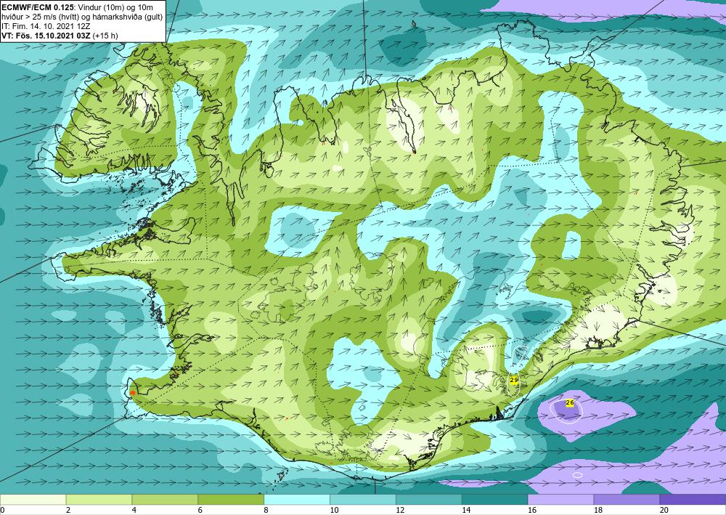Pick the dark teal 14–16 m/s legend swatch
Image resolution: width=726 pixels, height=515 pixels.
[x=494, y=499]
